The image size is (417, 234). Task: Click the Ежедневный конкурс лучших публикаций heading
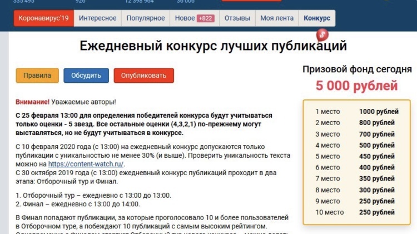tap(213, 46)
